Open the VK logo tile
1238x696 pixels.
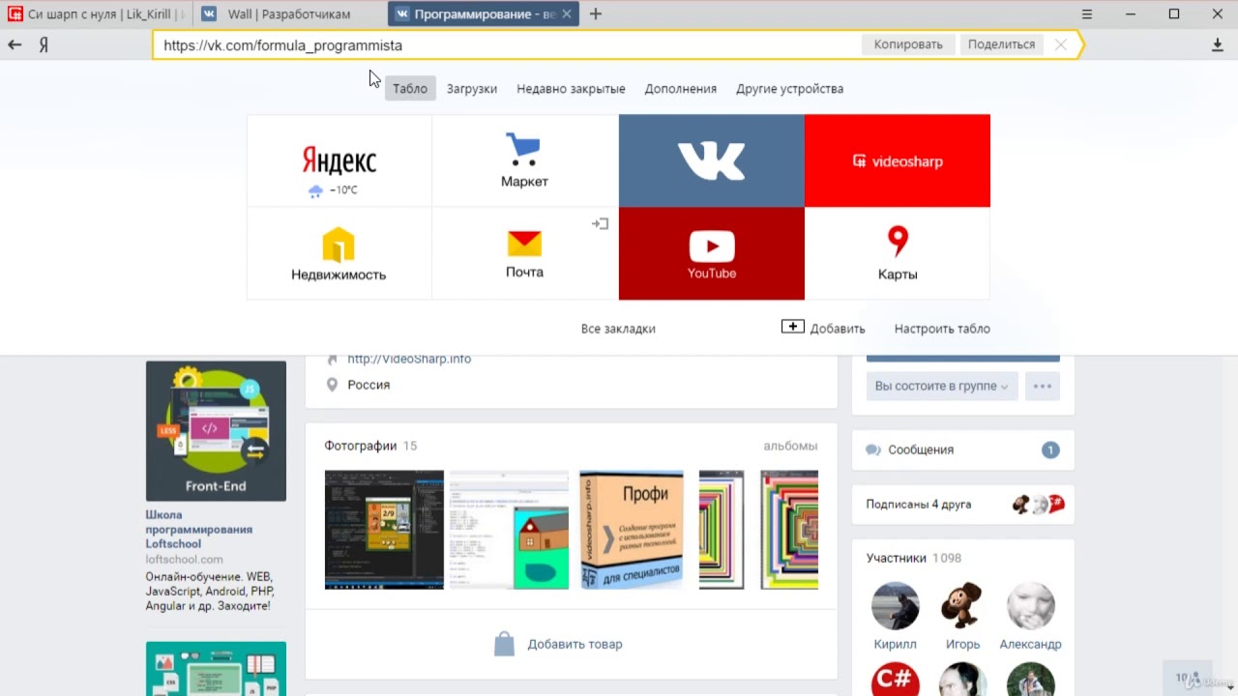pyautogui.click(x=711, y=160)
